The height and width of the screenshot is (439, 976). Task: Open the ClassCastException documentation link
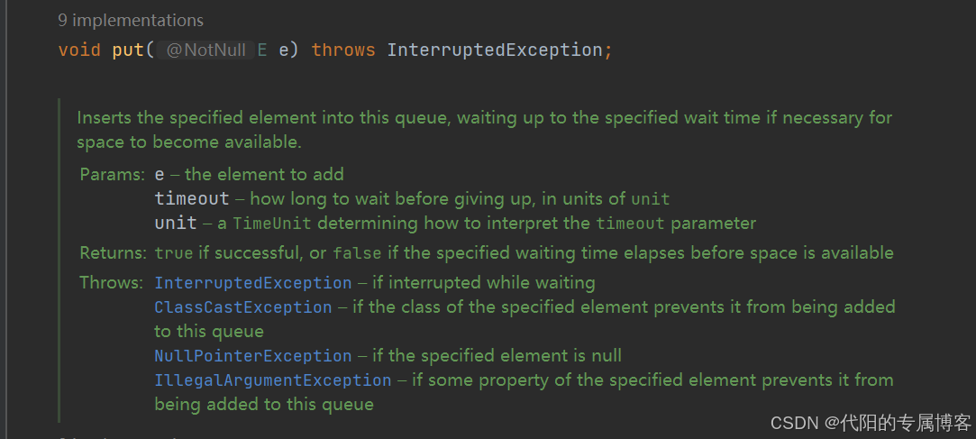[x=242, y=307]
